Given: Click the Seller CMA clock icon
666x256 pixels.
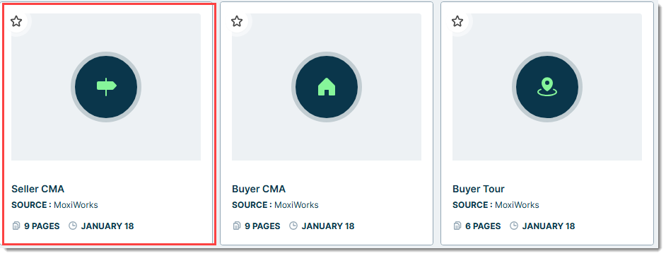Looking at the screenshot, I should [73, 226].
